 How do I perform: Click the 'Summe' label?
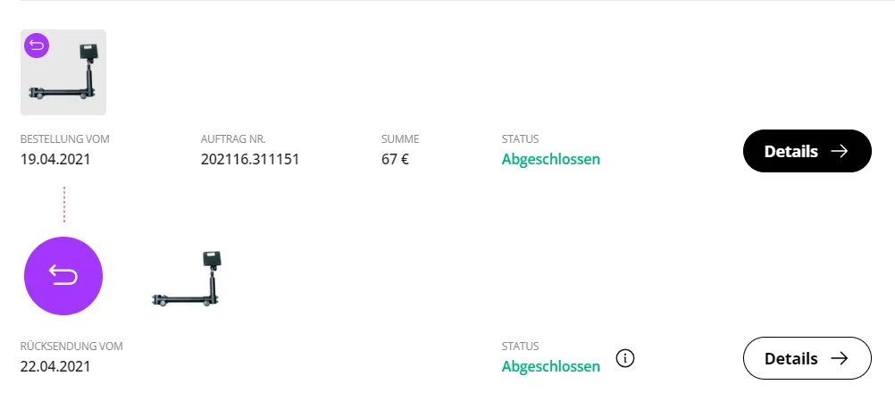click(400, 139)
